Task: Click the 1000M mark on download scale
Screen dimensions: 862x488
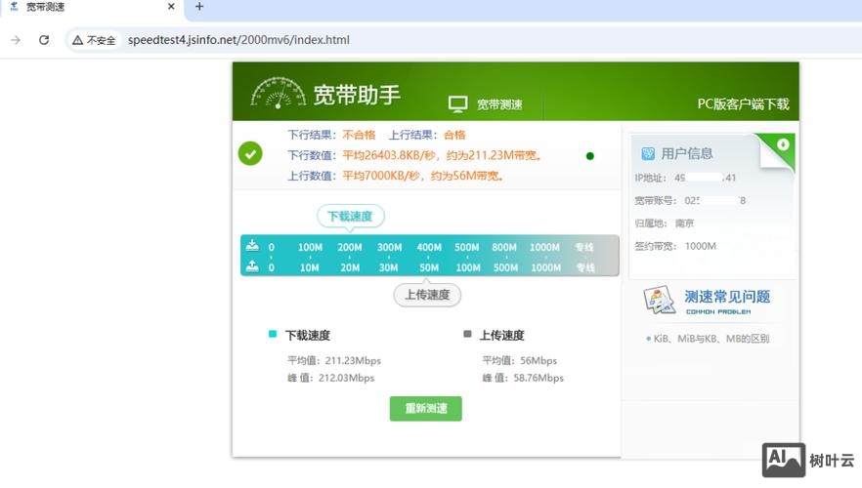Action: (544, 248)
